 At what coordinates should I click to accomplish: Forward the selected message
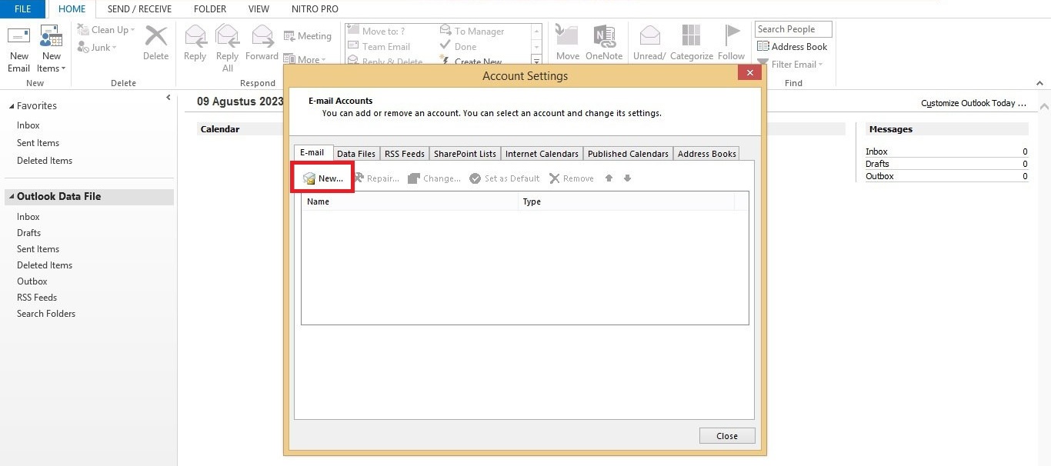tap(262, 44)
